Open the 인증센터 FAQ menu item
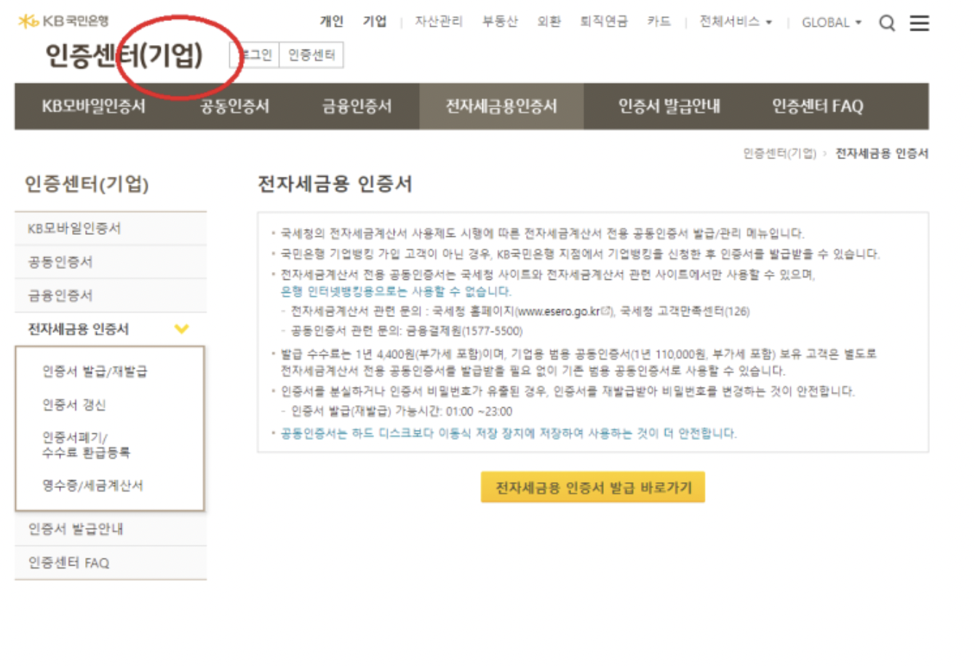 coord(819,106)
